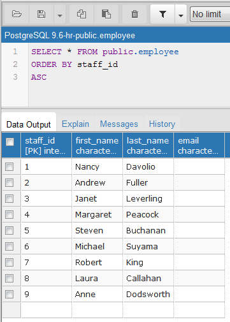Screen dimensions: 230x322
Task: Select the cell containing Andrew
Action: tap(97, 182)
